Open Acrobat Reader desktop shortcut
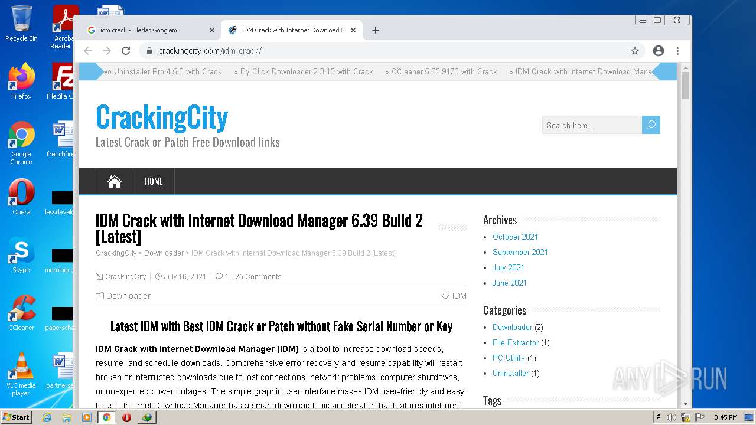 tap(61, 28)
